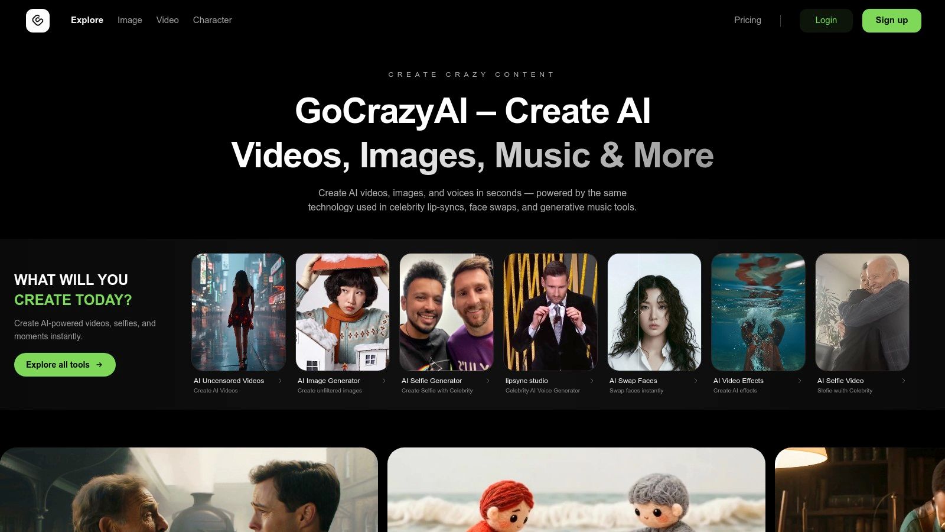Click the arrow icon on AI Selfie Video card
The width and height of the screenshot is (945, 532).
[x=904, y=381]
